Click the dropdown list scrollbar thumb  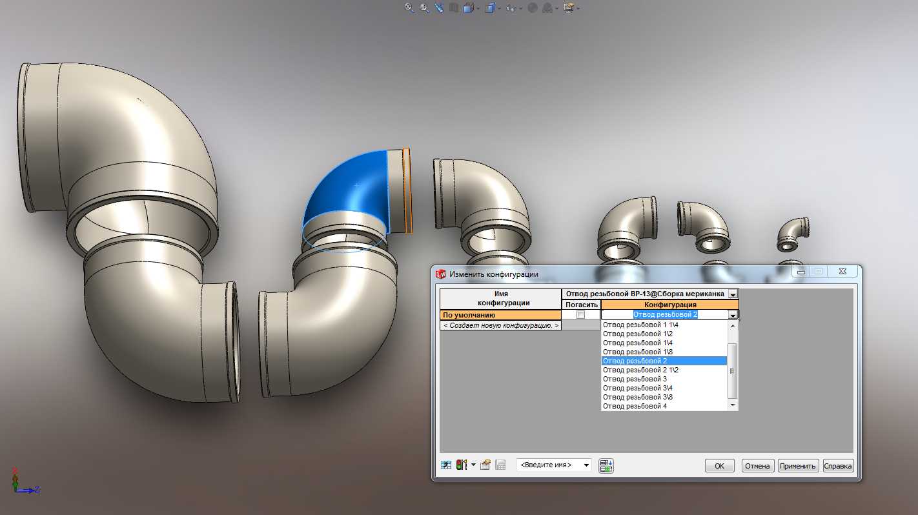[x=732, y=371]
